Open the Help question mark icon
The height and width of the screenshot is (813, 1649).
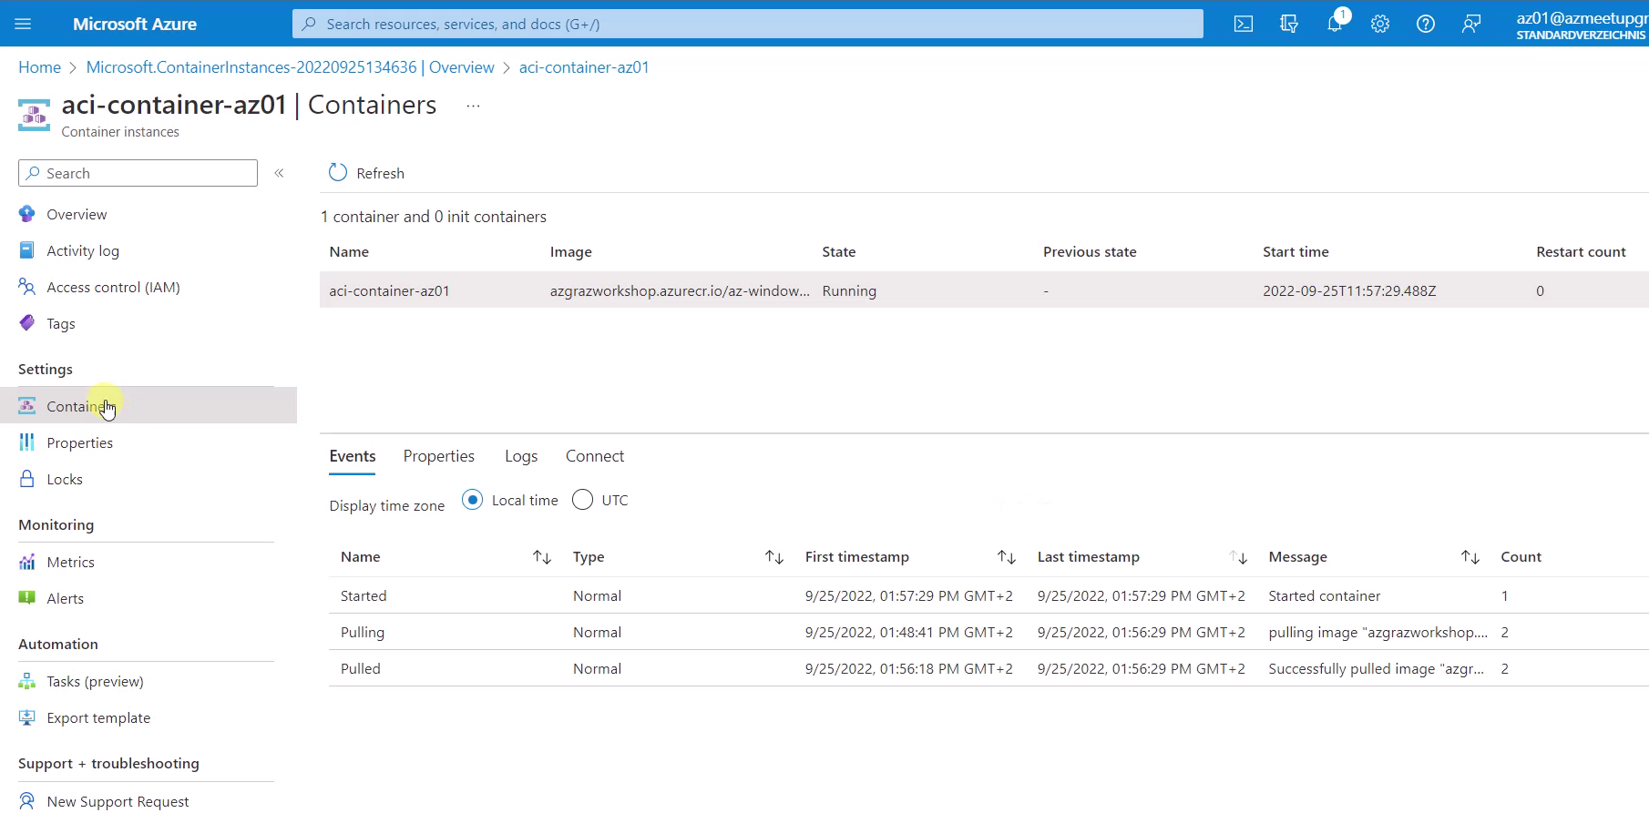1426,24
